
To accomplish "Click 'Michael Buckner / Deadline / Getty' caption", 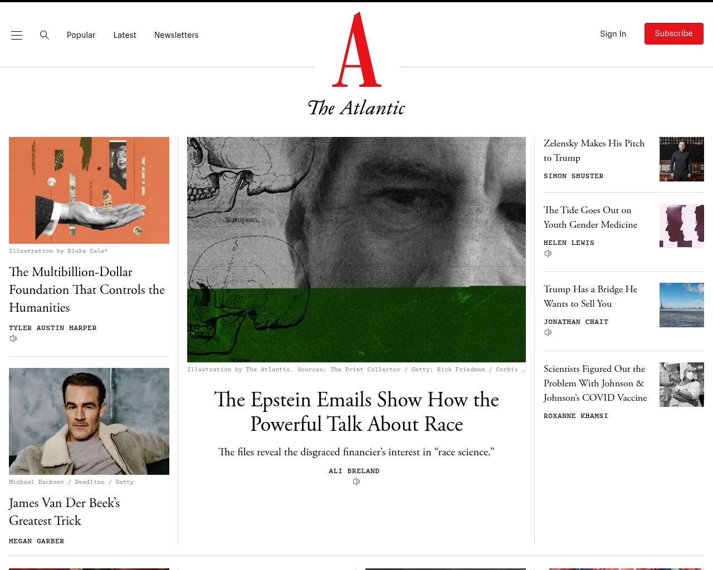I will pyautogui.click(x=71, y=482).
